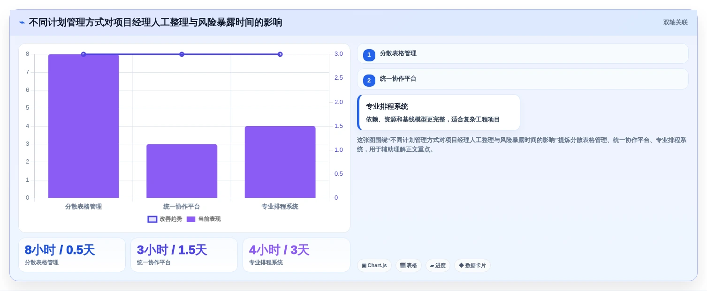Click the lightning icon beside the title

point(22,22)
